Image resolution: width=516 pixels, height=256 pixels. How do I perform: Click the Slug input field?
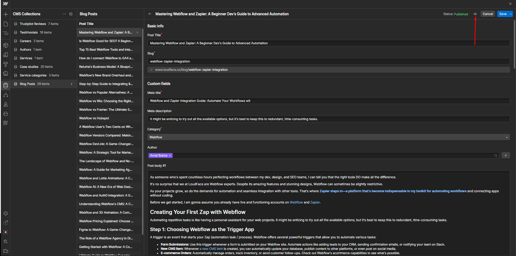coord(329,61)
